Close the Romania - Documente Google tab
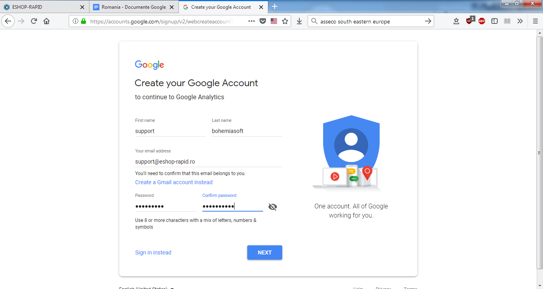Image resolution: width=543 pixels, height=289 pixels. (172, 7)
